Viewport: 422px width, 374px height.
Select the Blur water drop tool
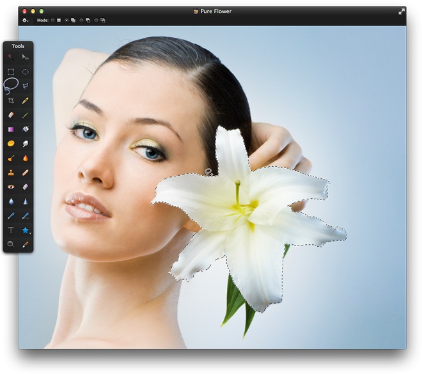click(x=11, y=201)
